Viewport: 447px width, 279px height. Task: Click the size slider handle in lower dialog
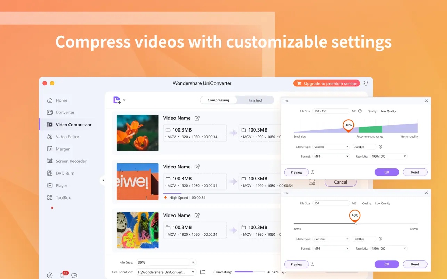click(x=356, y=224)
